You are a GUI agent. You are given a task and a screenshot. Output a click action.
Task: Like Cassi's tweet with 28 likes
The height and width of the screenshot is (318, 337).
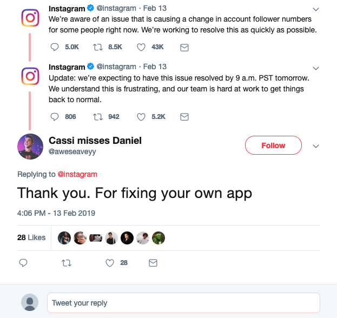coord(110,263)
